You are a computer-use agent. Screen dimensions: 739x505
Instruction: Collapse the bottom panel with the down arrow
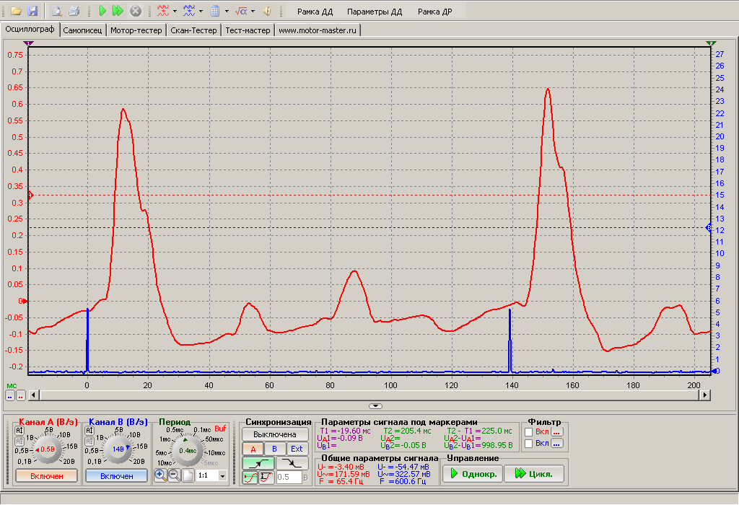tap(375, 406)
